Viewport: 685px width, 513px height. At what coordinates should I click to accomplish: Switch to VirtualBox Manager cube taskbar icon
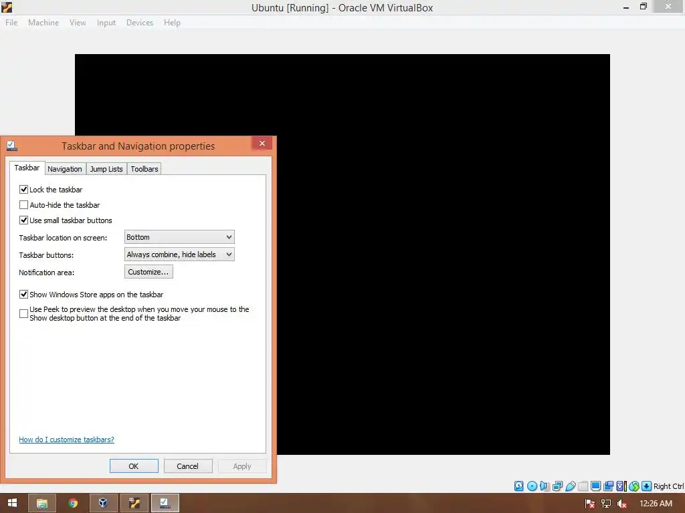pos(103,503)
